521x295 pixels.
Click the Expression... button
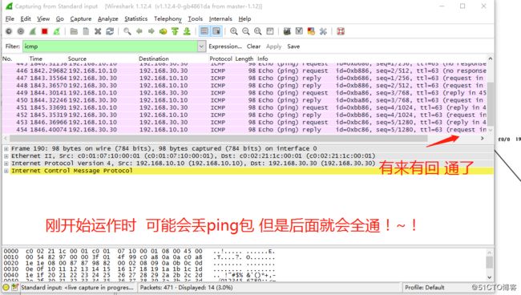tap(225, 46)
